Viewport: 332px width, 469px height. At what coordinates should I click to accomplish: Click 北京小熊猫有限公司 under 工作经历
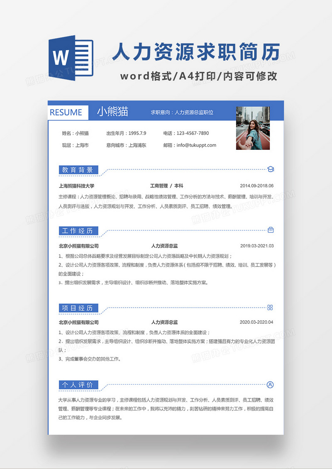pyautogui.click(x=79, y=246)
